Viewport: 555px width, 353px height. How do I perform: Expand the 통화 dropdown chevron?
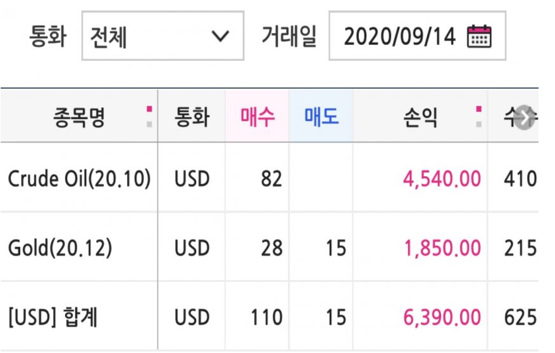click(220, 36)
